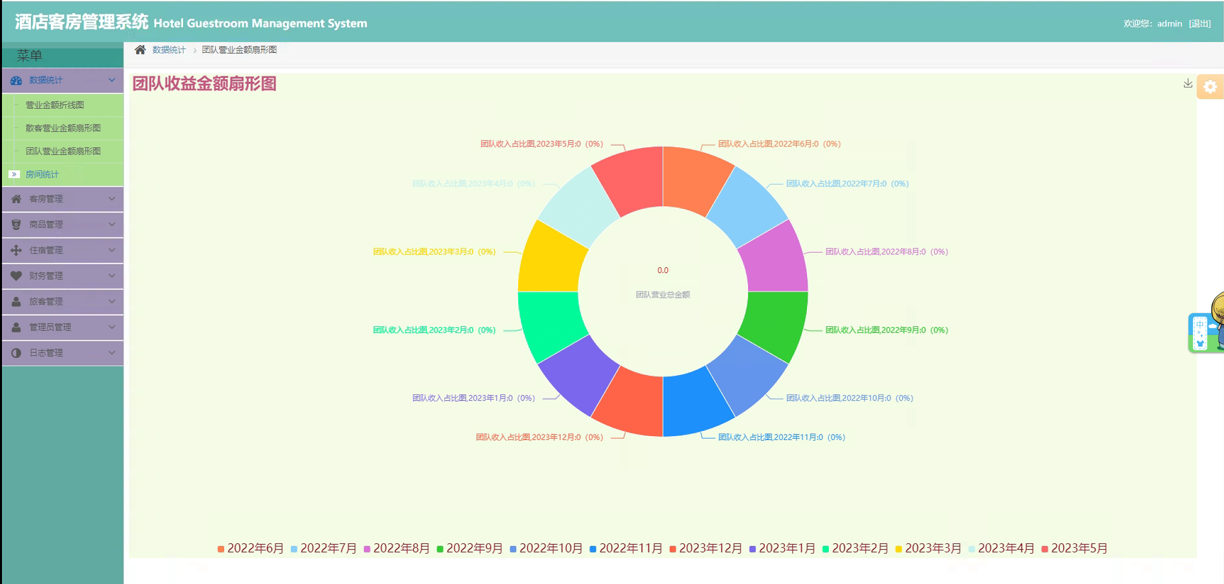Click the input method floating widget
The width and height of the screenshot is (1224, 584).
click(1201, 333)
